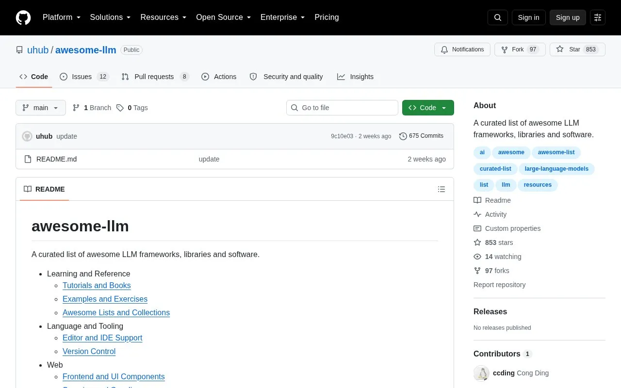The image size is (621, 388).
Task: Open Editor and IDE Support link
Action: (x=102, y=338)
